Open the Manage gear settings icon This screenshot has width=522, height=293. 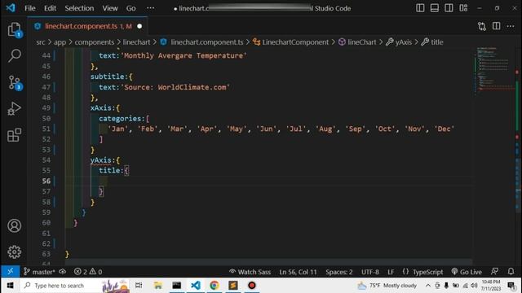(15, 252)
